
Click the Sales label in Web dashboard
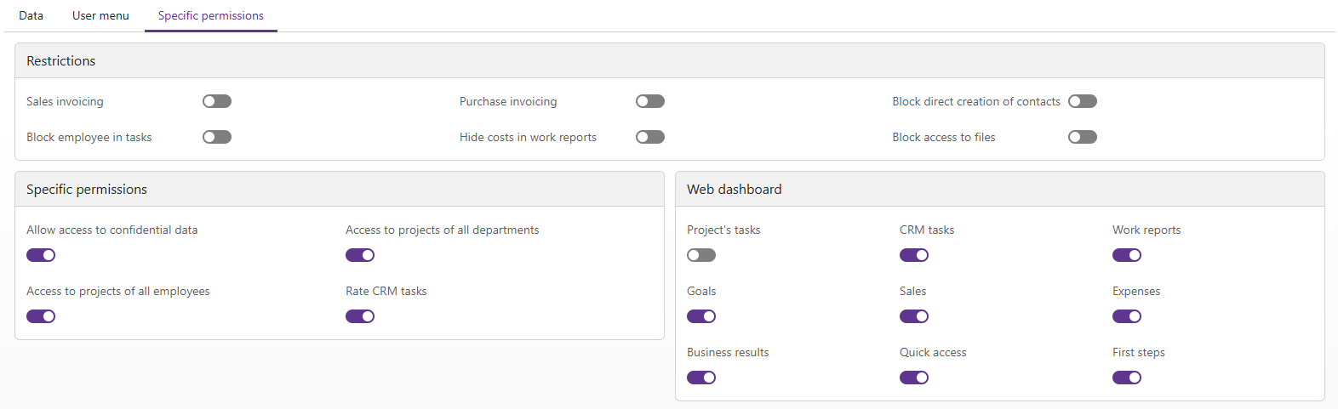tap(913, 291)
